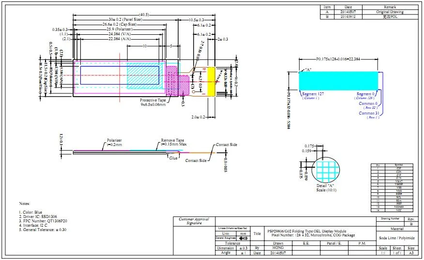Click the magenta hatched protective tape area
The width and height of the screenshot is (424, 260).
(173, 80)
